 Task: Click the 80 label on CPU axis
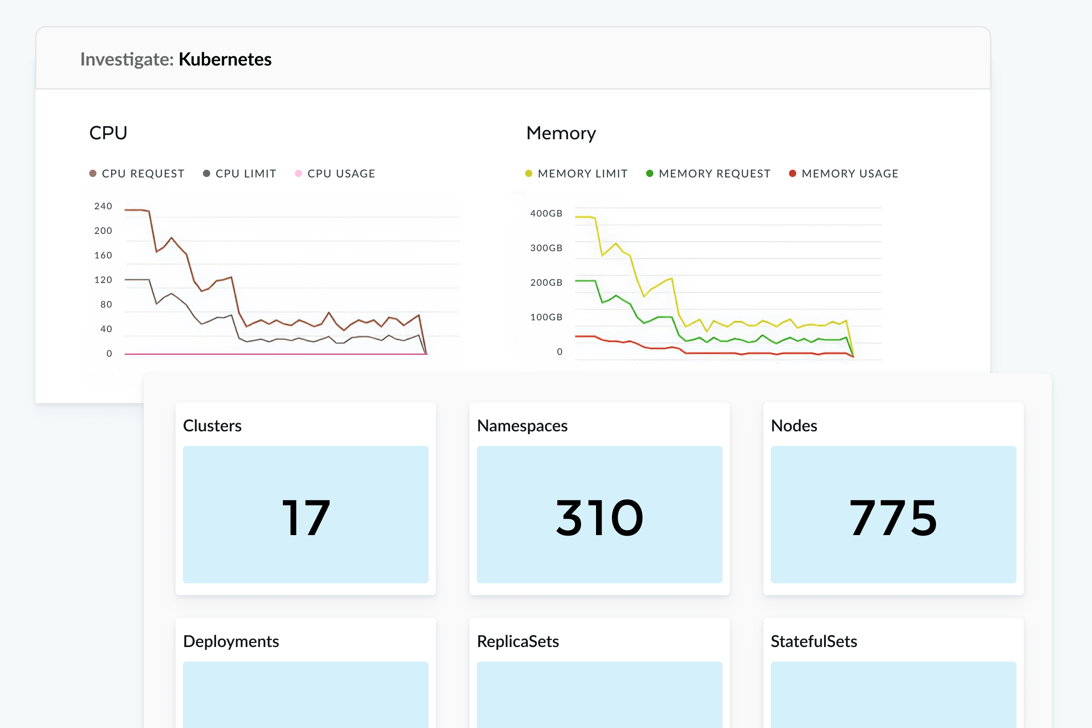click(106, 304)
